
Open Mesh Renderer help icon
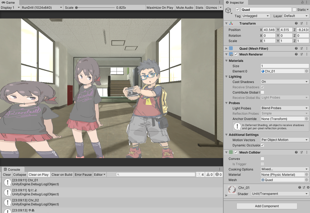coord(296,54)
